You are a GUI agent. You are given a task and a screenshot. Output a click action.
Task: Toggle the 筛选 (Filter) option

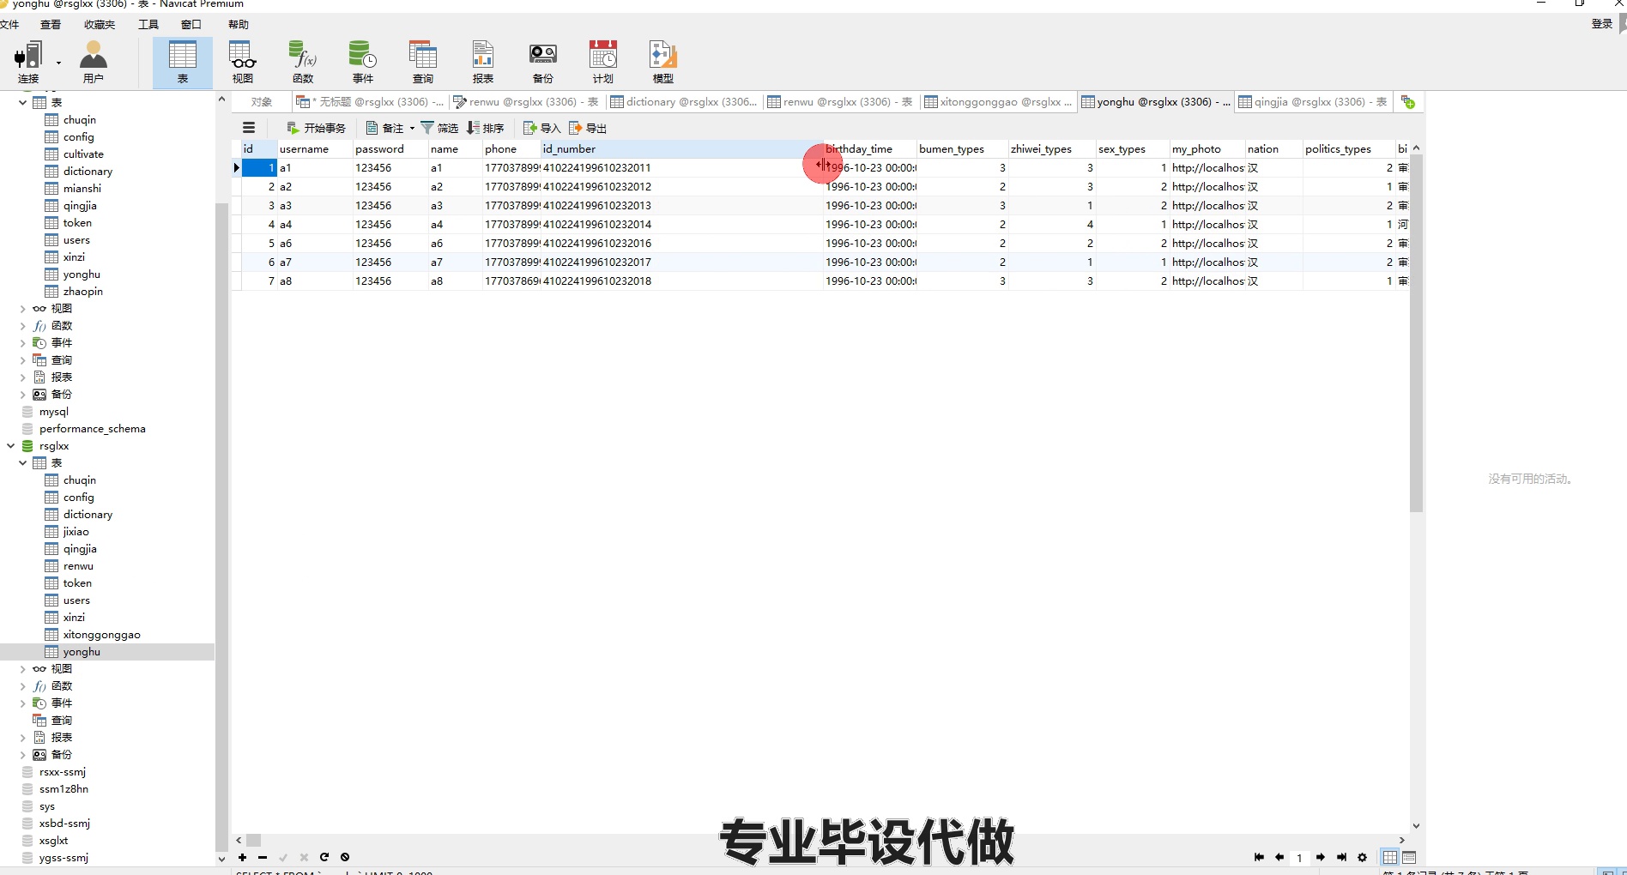440,127
